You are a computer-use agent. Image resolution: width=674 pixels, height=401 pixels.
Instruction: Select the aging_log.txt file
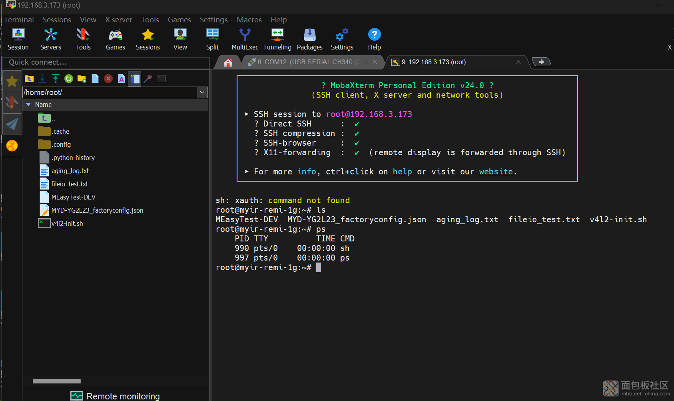pos(64,171)
